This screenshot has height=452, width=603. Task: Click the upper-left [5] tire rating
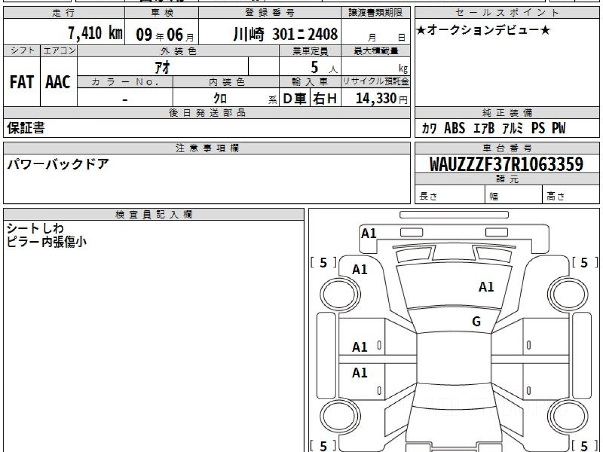(323, 262)
